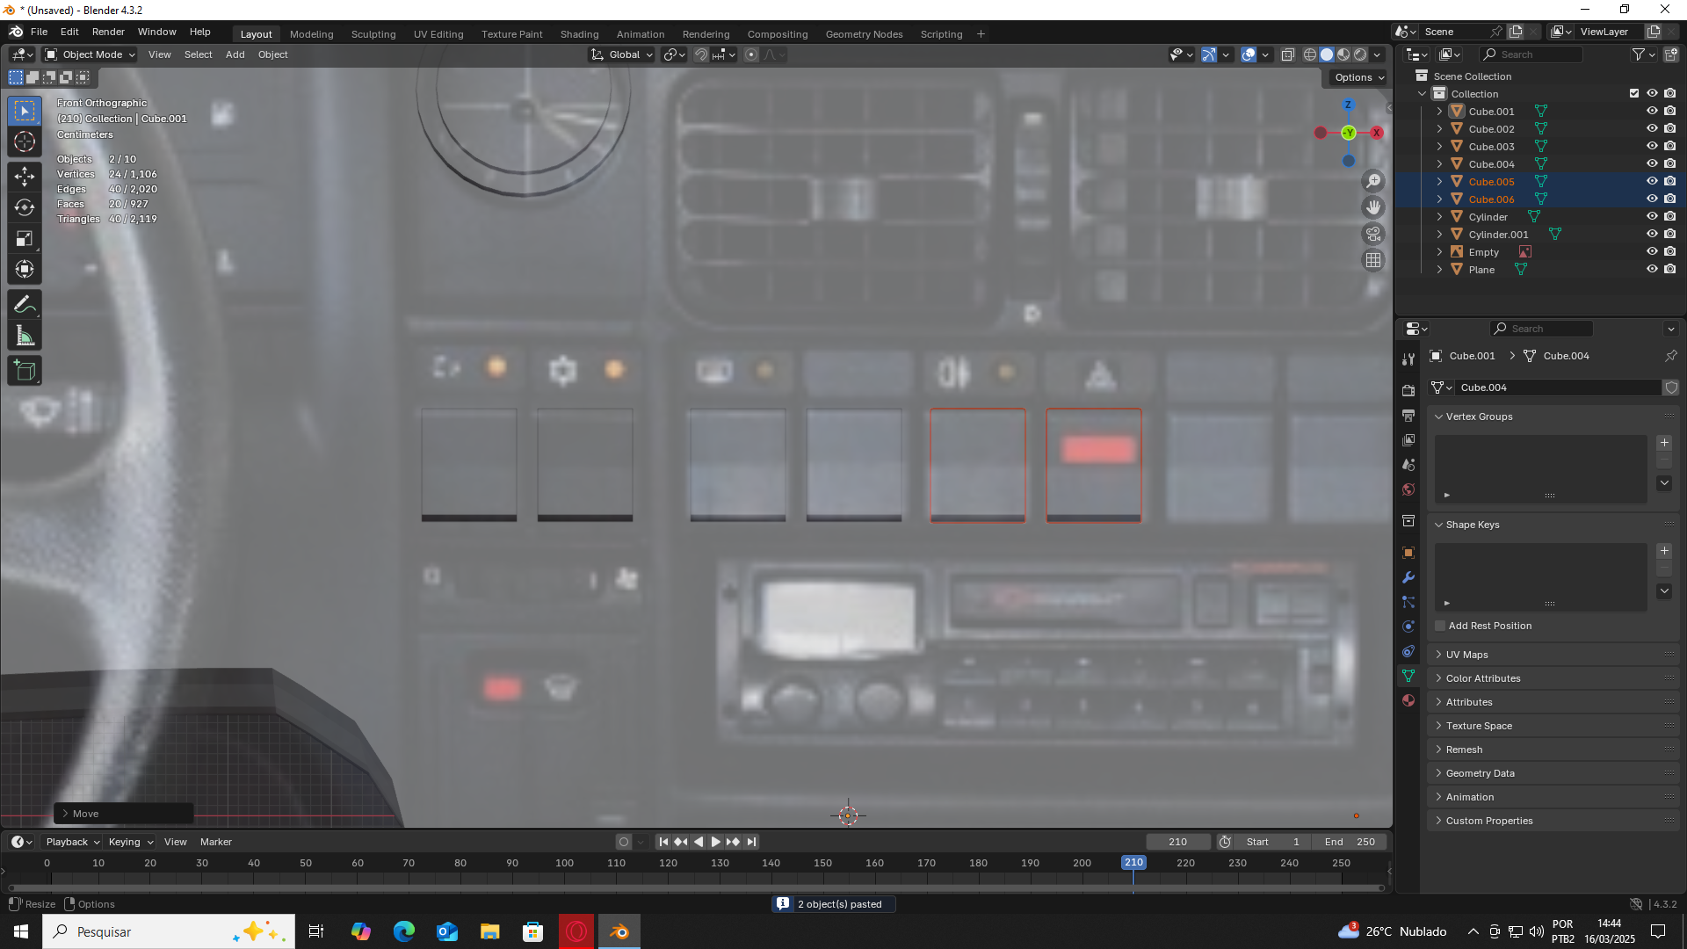Viewport: 1687px width, 949px height.
Task: Click the timeline playhead at frame 210
Action: pyautogui.click(x=1133, y=863)
